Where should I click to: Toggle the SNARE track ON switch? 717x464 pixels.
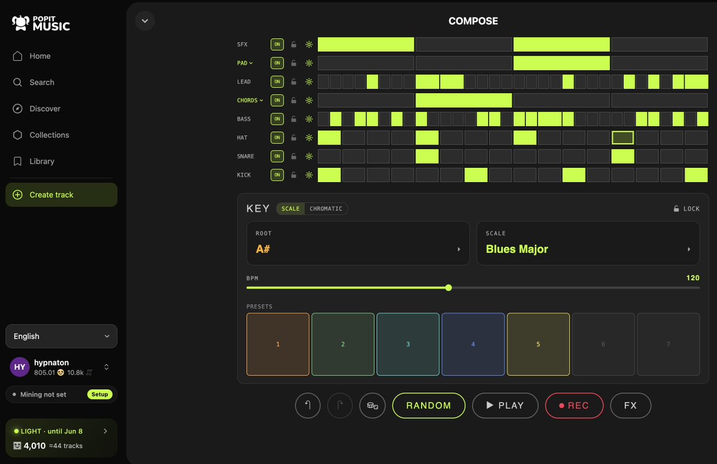point(277,156)
